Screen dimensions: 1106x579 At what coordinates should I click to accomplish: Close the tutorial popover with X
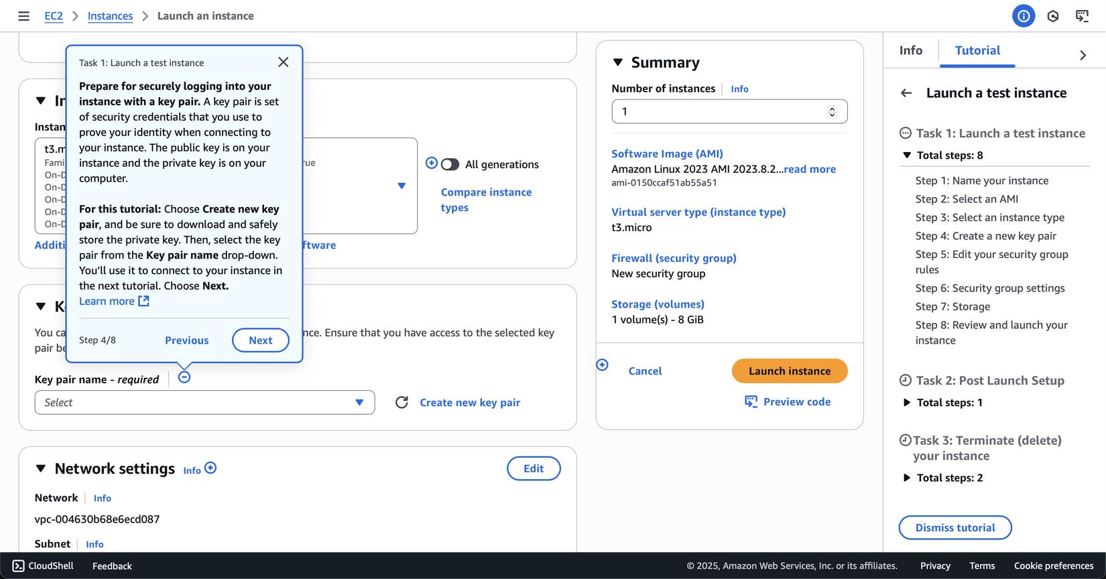pos(284,62)
